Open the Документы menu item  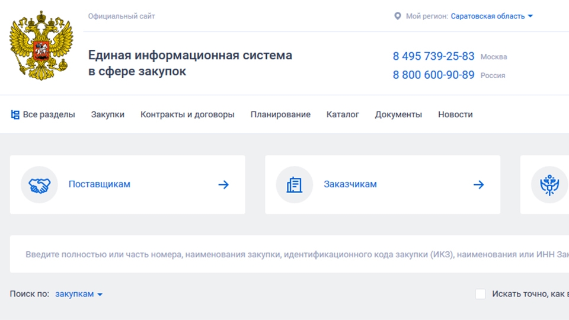tap(398, 114)
